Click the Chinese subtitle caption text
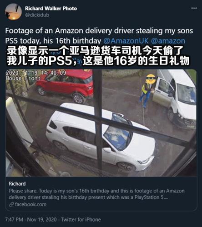Image resolution: width=202 pixels, height=227 pixels. pos(98,56)
